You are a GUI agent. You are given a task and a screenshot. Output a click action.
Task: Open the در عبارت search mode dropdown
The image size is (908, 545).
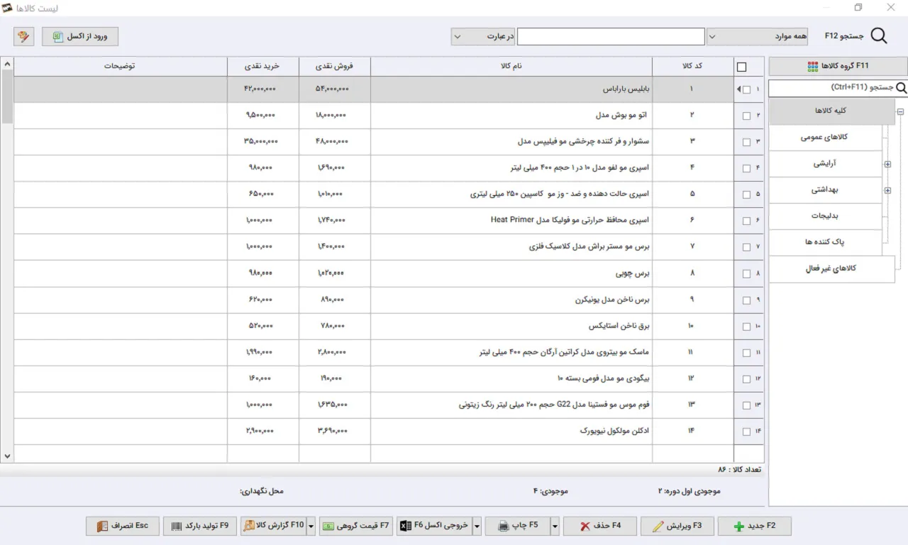pos(457,36)
